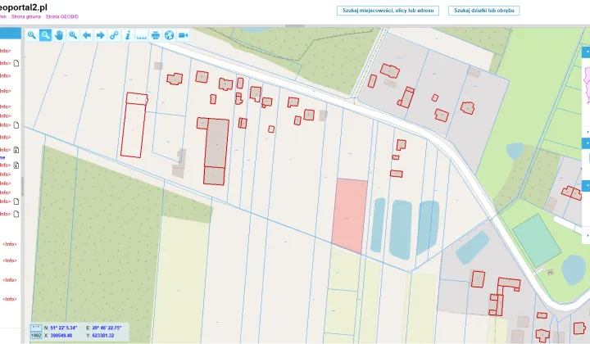The height and width of the screenshot is (344, 590).
Task: Select the distance measure ruler tool
Action: 142,35
